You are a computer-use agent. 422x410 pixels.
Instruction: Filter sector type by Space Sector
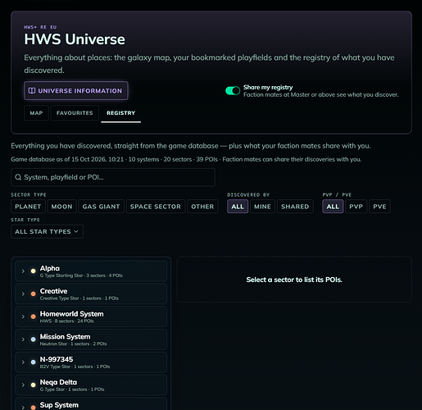156,207
